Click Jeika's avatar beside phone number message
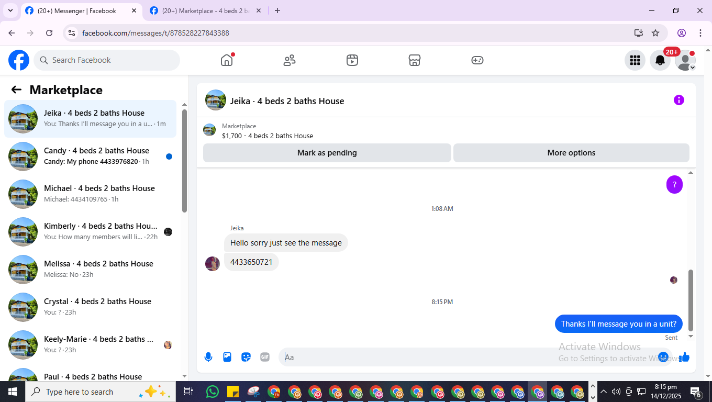The width and height of the screenshot is (712, 402). [213, 264]
